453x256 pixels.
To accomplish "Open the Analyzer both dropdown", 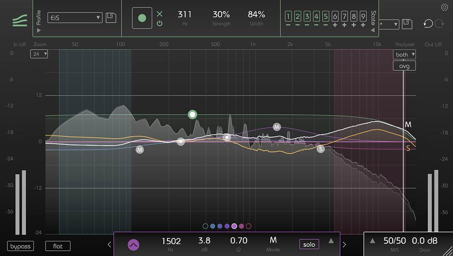I will click(404, 54).
